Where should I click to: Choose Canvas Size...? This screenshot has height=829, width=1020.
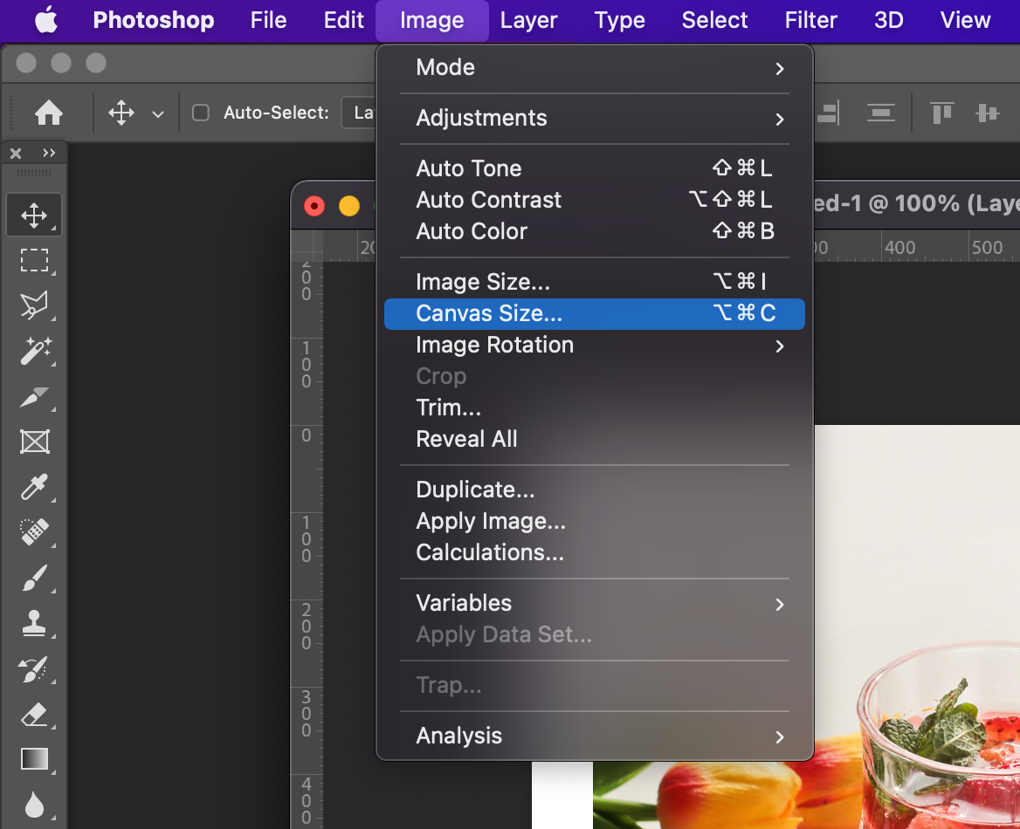(x=595, y=313)
